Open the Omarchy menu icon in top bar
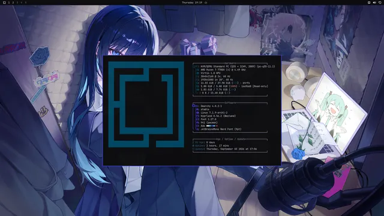Image resolution: width=384 pixels, height=216 pixels. (4, 2)
